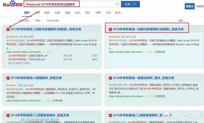Open 2018年考研英语二试题与答案解析(完整版) result
Image resolution: width=204 pixels, height=123 pixels.
click(46, 29)
